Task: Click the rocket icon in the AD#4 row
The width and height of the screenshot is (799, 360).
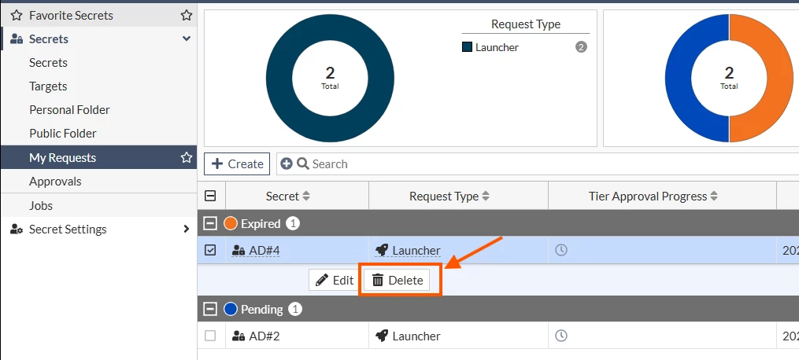Action: [381, 250]
